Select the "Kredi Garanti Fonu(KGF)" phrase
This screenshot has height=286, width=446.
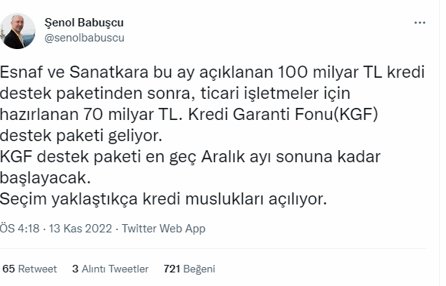tap(283, 115)
